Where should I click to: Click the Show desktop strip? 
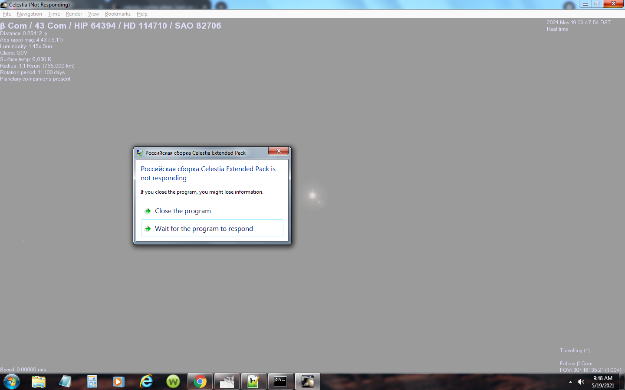(622, 382)
